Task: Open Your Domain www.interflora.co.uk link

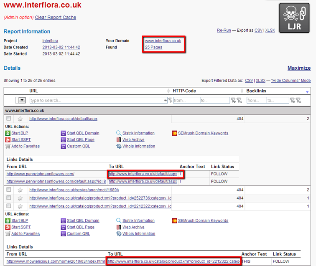Action: [163, 41]
